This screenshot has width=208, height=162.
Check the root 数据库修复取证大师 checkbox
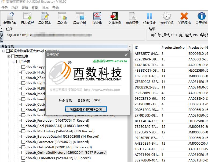pos(8,51)
